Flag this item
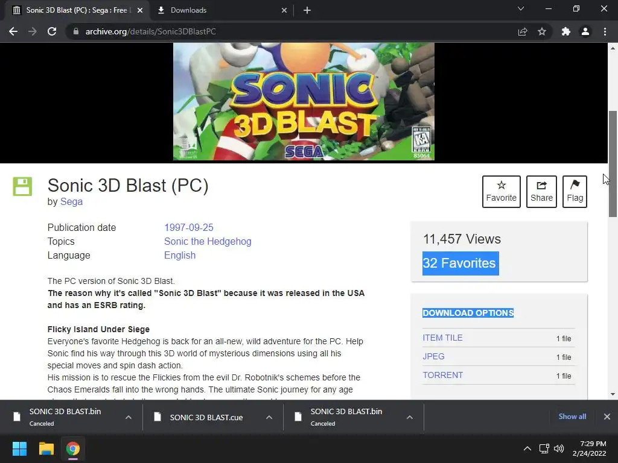 (575, 191)
